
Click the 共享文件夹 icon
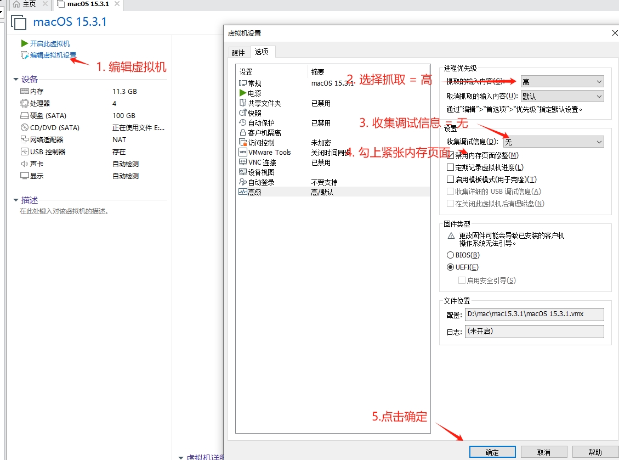pyautogui.click(x=243, y=103)
